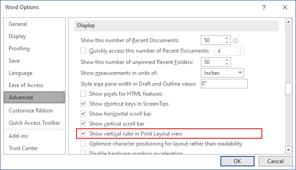Decrease Recent Documents number with down arrow
Screen dimensions: 296x170
point(227,42)
